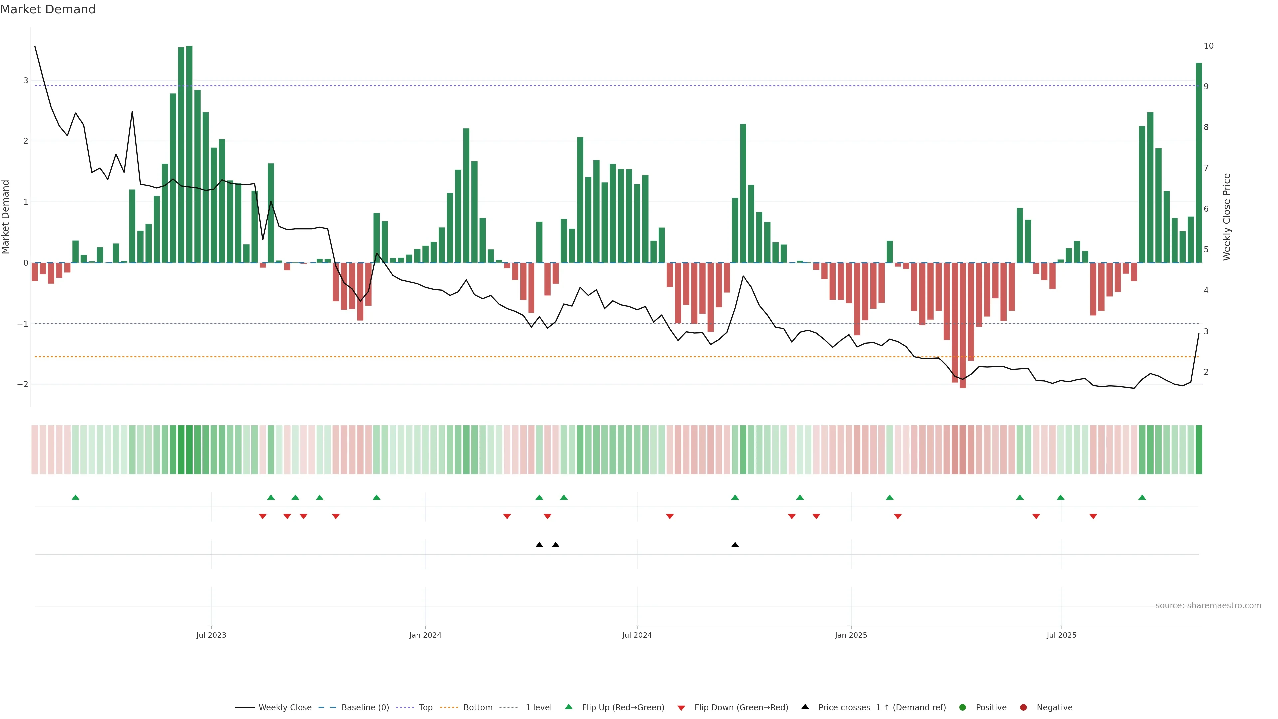
Task: Click the Jan 2025 x-axis label
Action: pyautogui.click(x=851, y=635)
